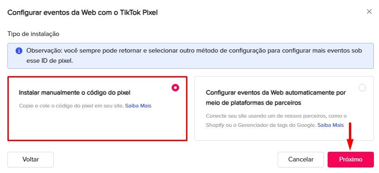Click the 'Instalar manualmente o código do pixel' heading
The image size is (379, 173).
click(x=75, y=93)
